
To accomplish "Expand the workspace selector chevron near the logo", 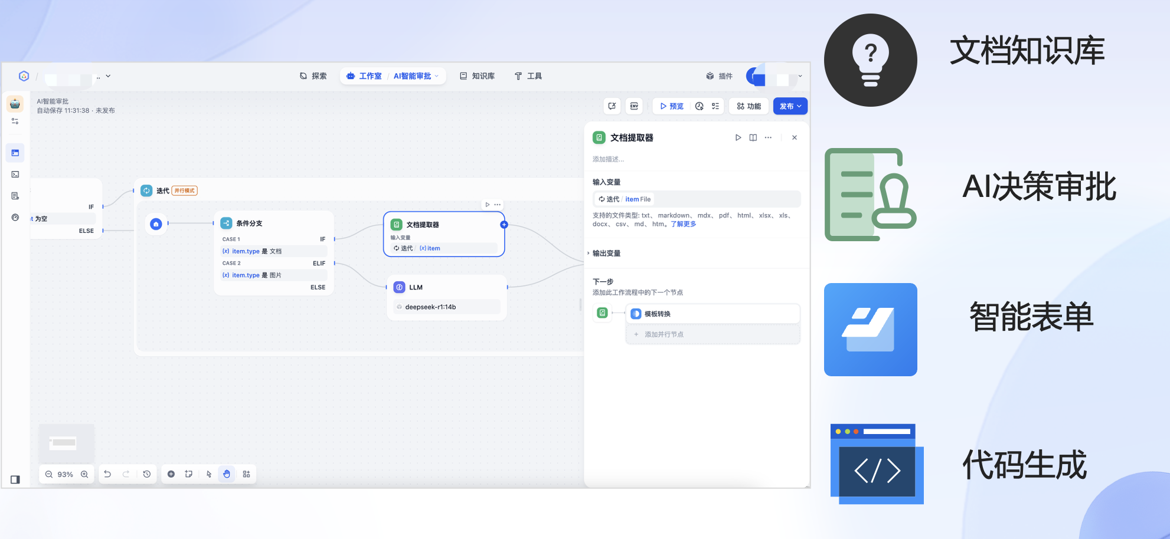I will tap(108, 76).
